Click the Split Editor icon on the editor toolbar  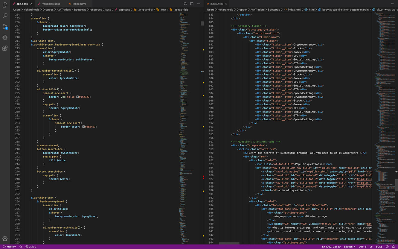point(191,3)
